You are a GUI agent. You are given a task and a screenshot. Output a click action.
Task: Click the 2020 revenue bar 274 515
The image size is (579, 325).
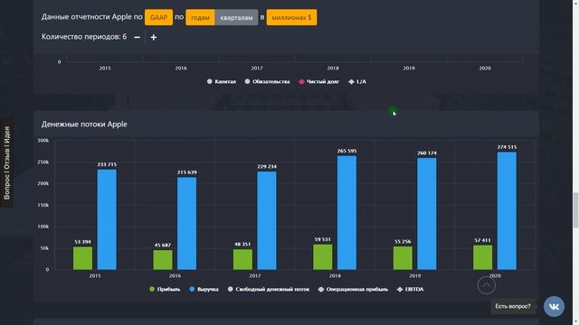coord(507,210)
